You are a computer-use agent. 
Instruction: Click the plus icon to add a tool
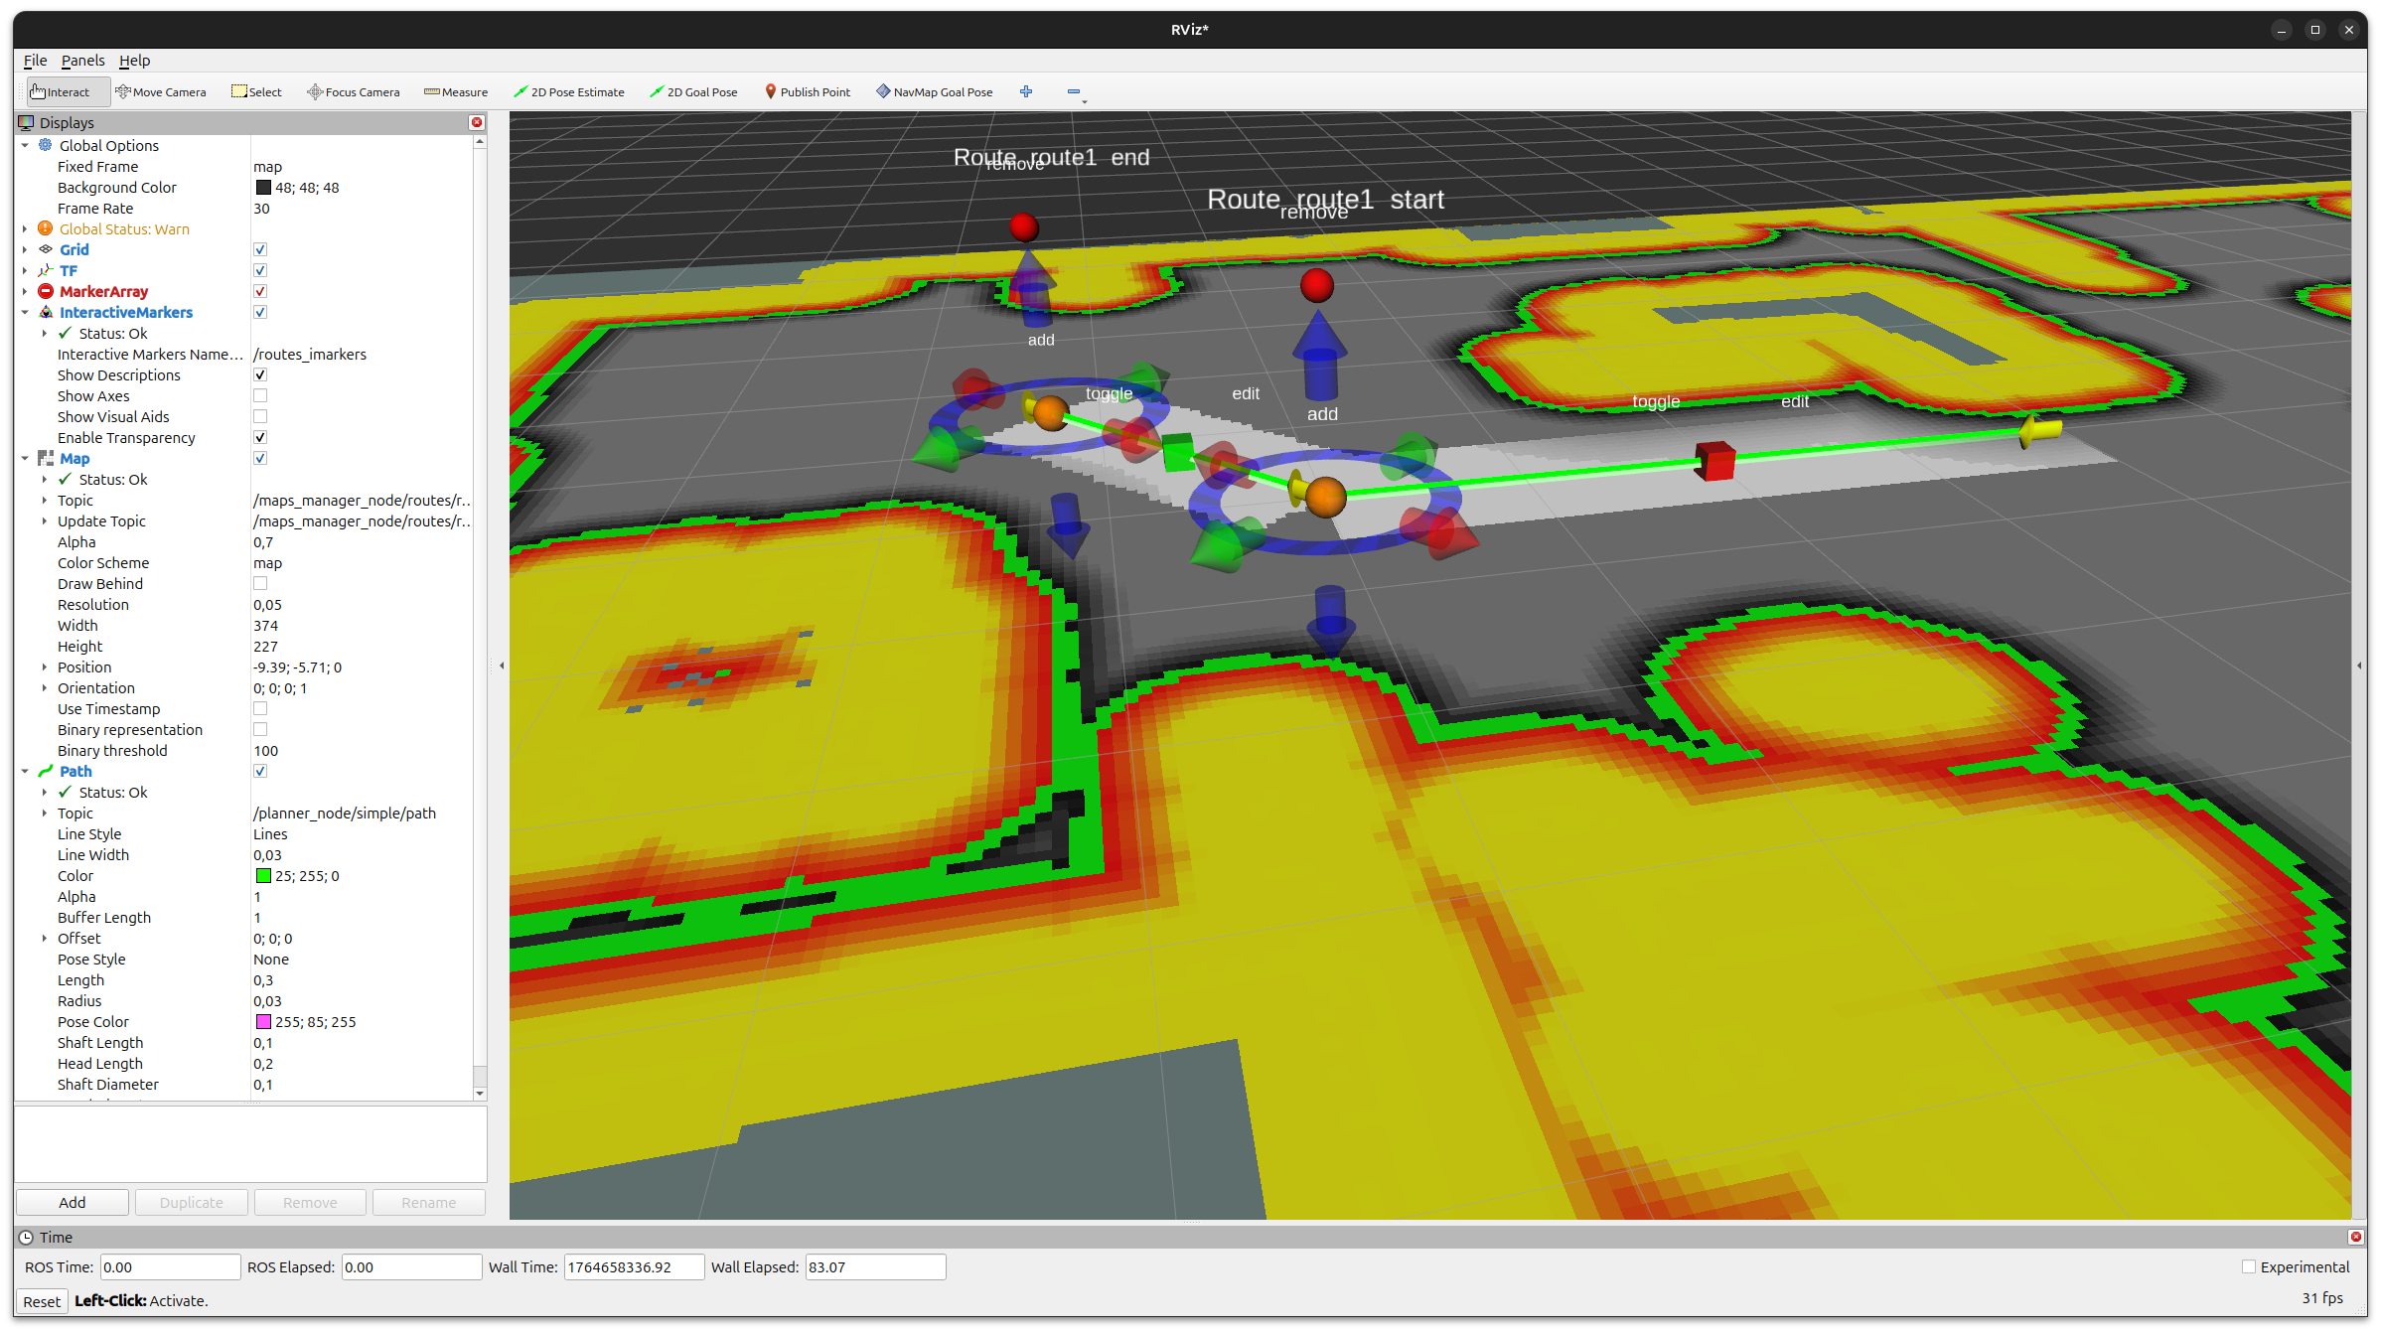coord(1026,91)
